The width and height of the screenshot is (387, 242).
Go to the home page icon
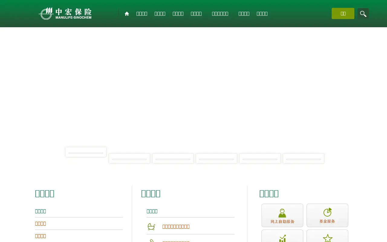(x=127, y=14)
